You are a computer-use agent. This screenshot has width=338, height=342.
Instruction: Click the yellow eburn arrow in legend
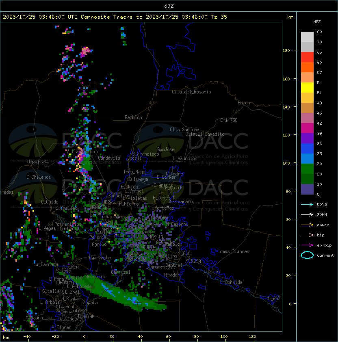(307, 225)
